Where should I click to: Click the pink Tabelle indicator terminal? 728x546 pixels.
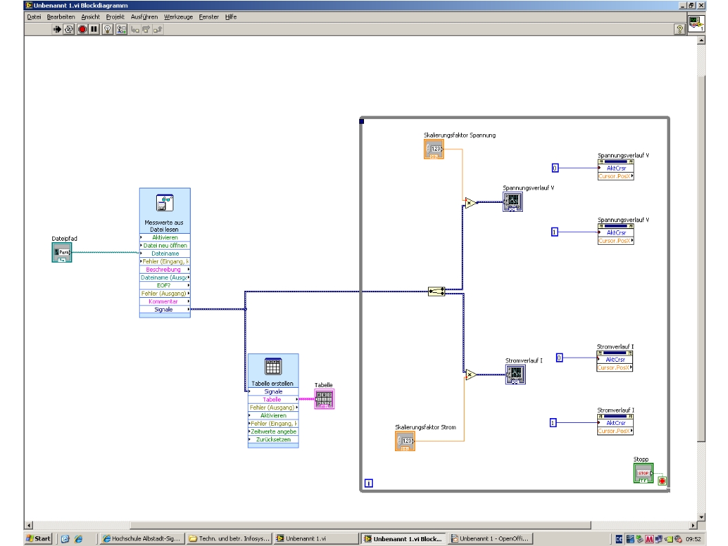[324, 399]
